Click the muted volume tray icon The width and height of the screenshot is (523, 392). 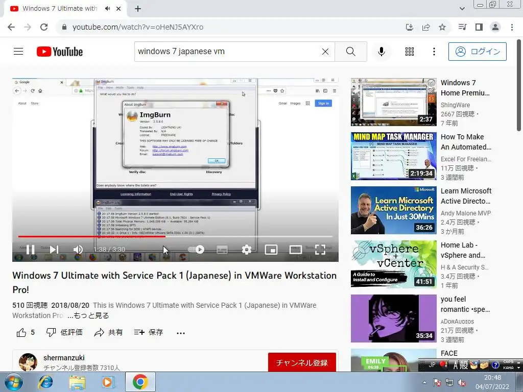coord(462,383)
